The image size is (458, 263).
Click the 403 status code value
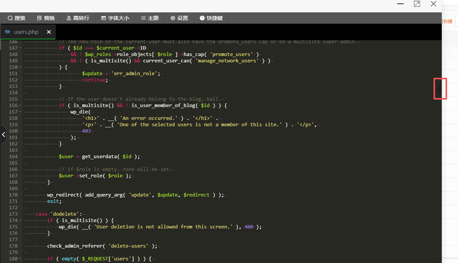click(86, 131)
